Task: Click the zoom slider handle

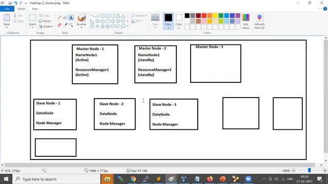Action: point(309,170)
